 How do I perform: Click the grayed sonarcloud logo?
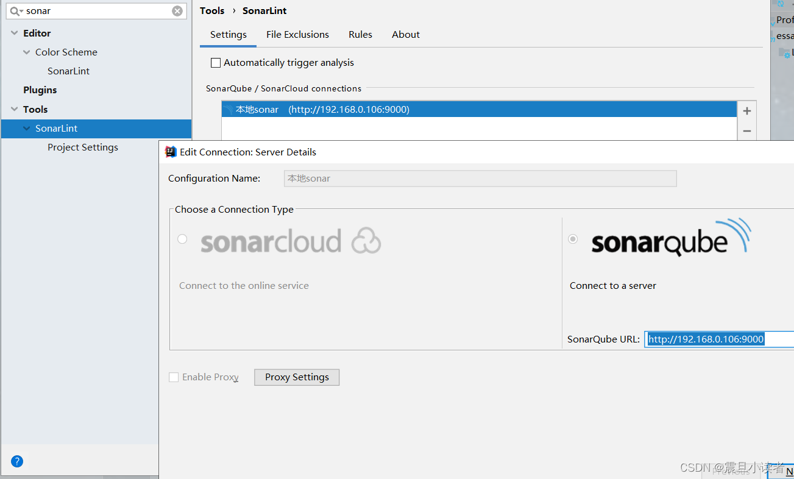click(291, 241)
